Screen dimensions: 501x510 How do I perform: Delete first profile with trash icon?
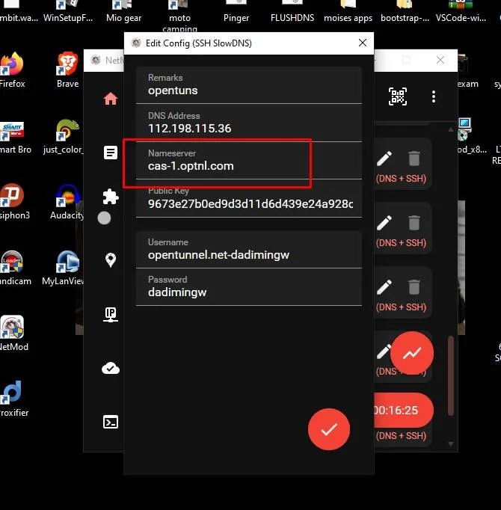point(414,159)
